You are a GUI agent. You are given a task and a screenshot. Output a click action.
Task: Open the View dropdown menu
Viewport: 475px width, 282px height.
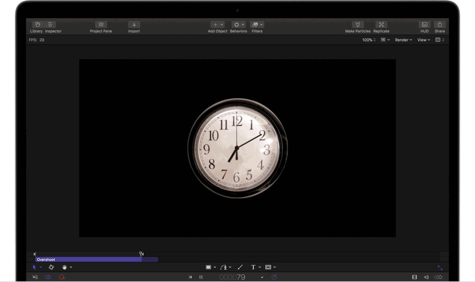[x=424, y=40]
